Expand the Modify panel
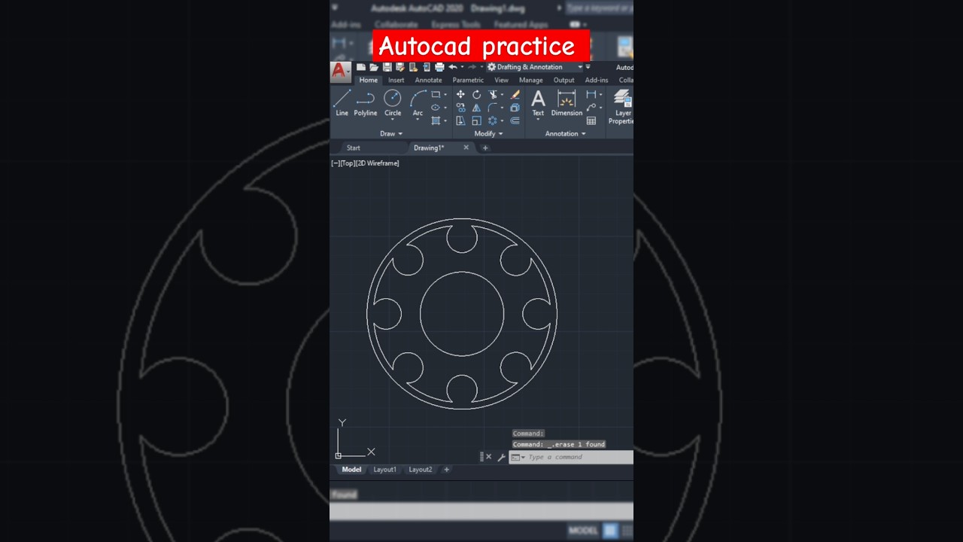Screen dimensions: 963x542 [488, 134]
